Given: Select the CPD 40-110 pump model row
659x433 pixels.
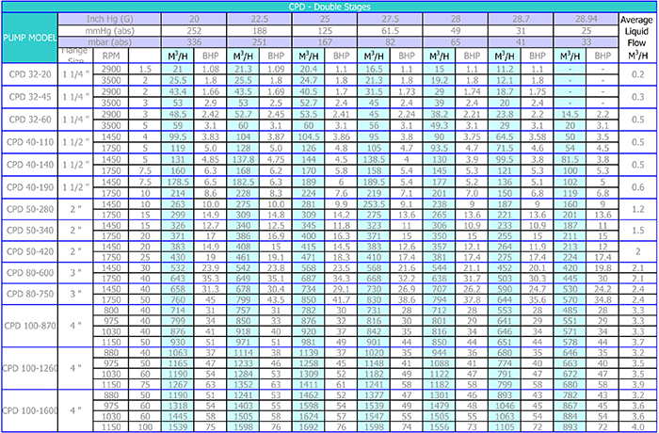Looking at the screenshot, I should coord(30,141).
